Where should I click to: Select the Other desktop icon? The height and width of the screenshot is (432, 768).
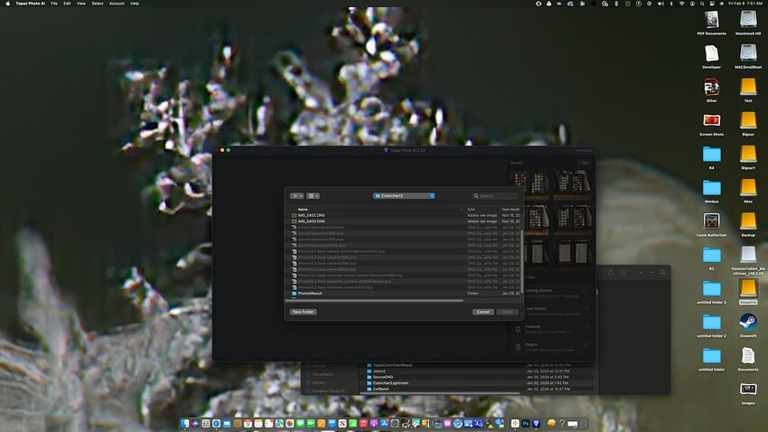point(711,87)
